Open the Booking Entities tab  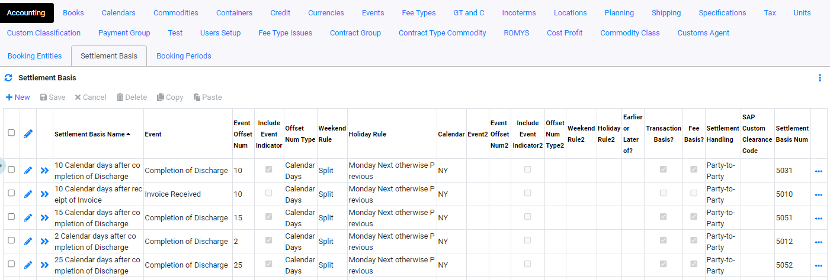(34, 56)
